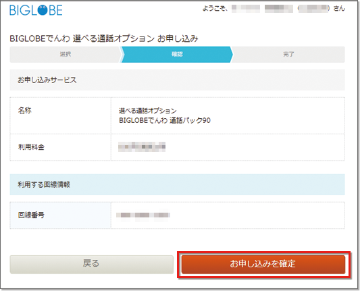
Task: Click the 利用料金 row label
Action: [x=31, y=147]
